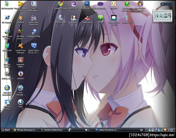Switch to Adobe Photoshop CS taskbar button
This screenshot has height=138, width=176.
coord(107,130)
